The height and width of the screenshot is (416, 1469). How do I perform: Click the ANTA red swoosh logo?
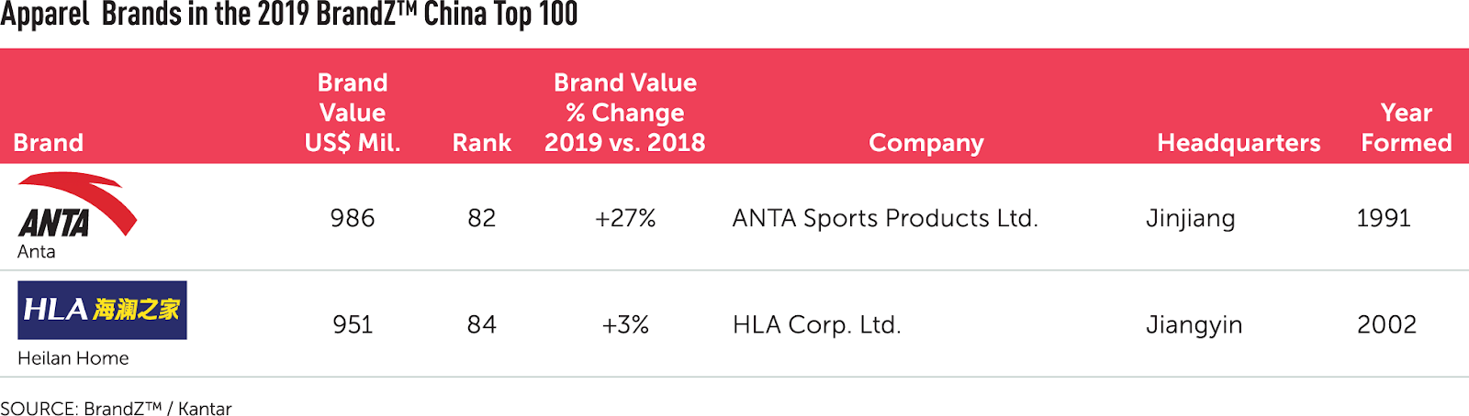(77, 205)
